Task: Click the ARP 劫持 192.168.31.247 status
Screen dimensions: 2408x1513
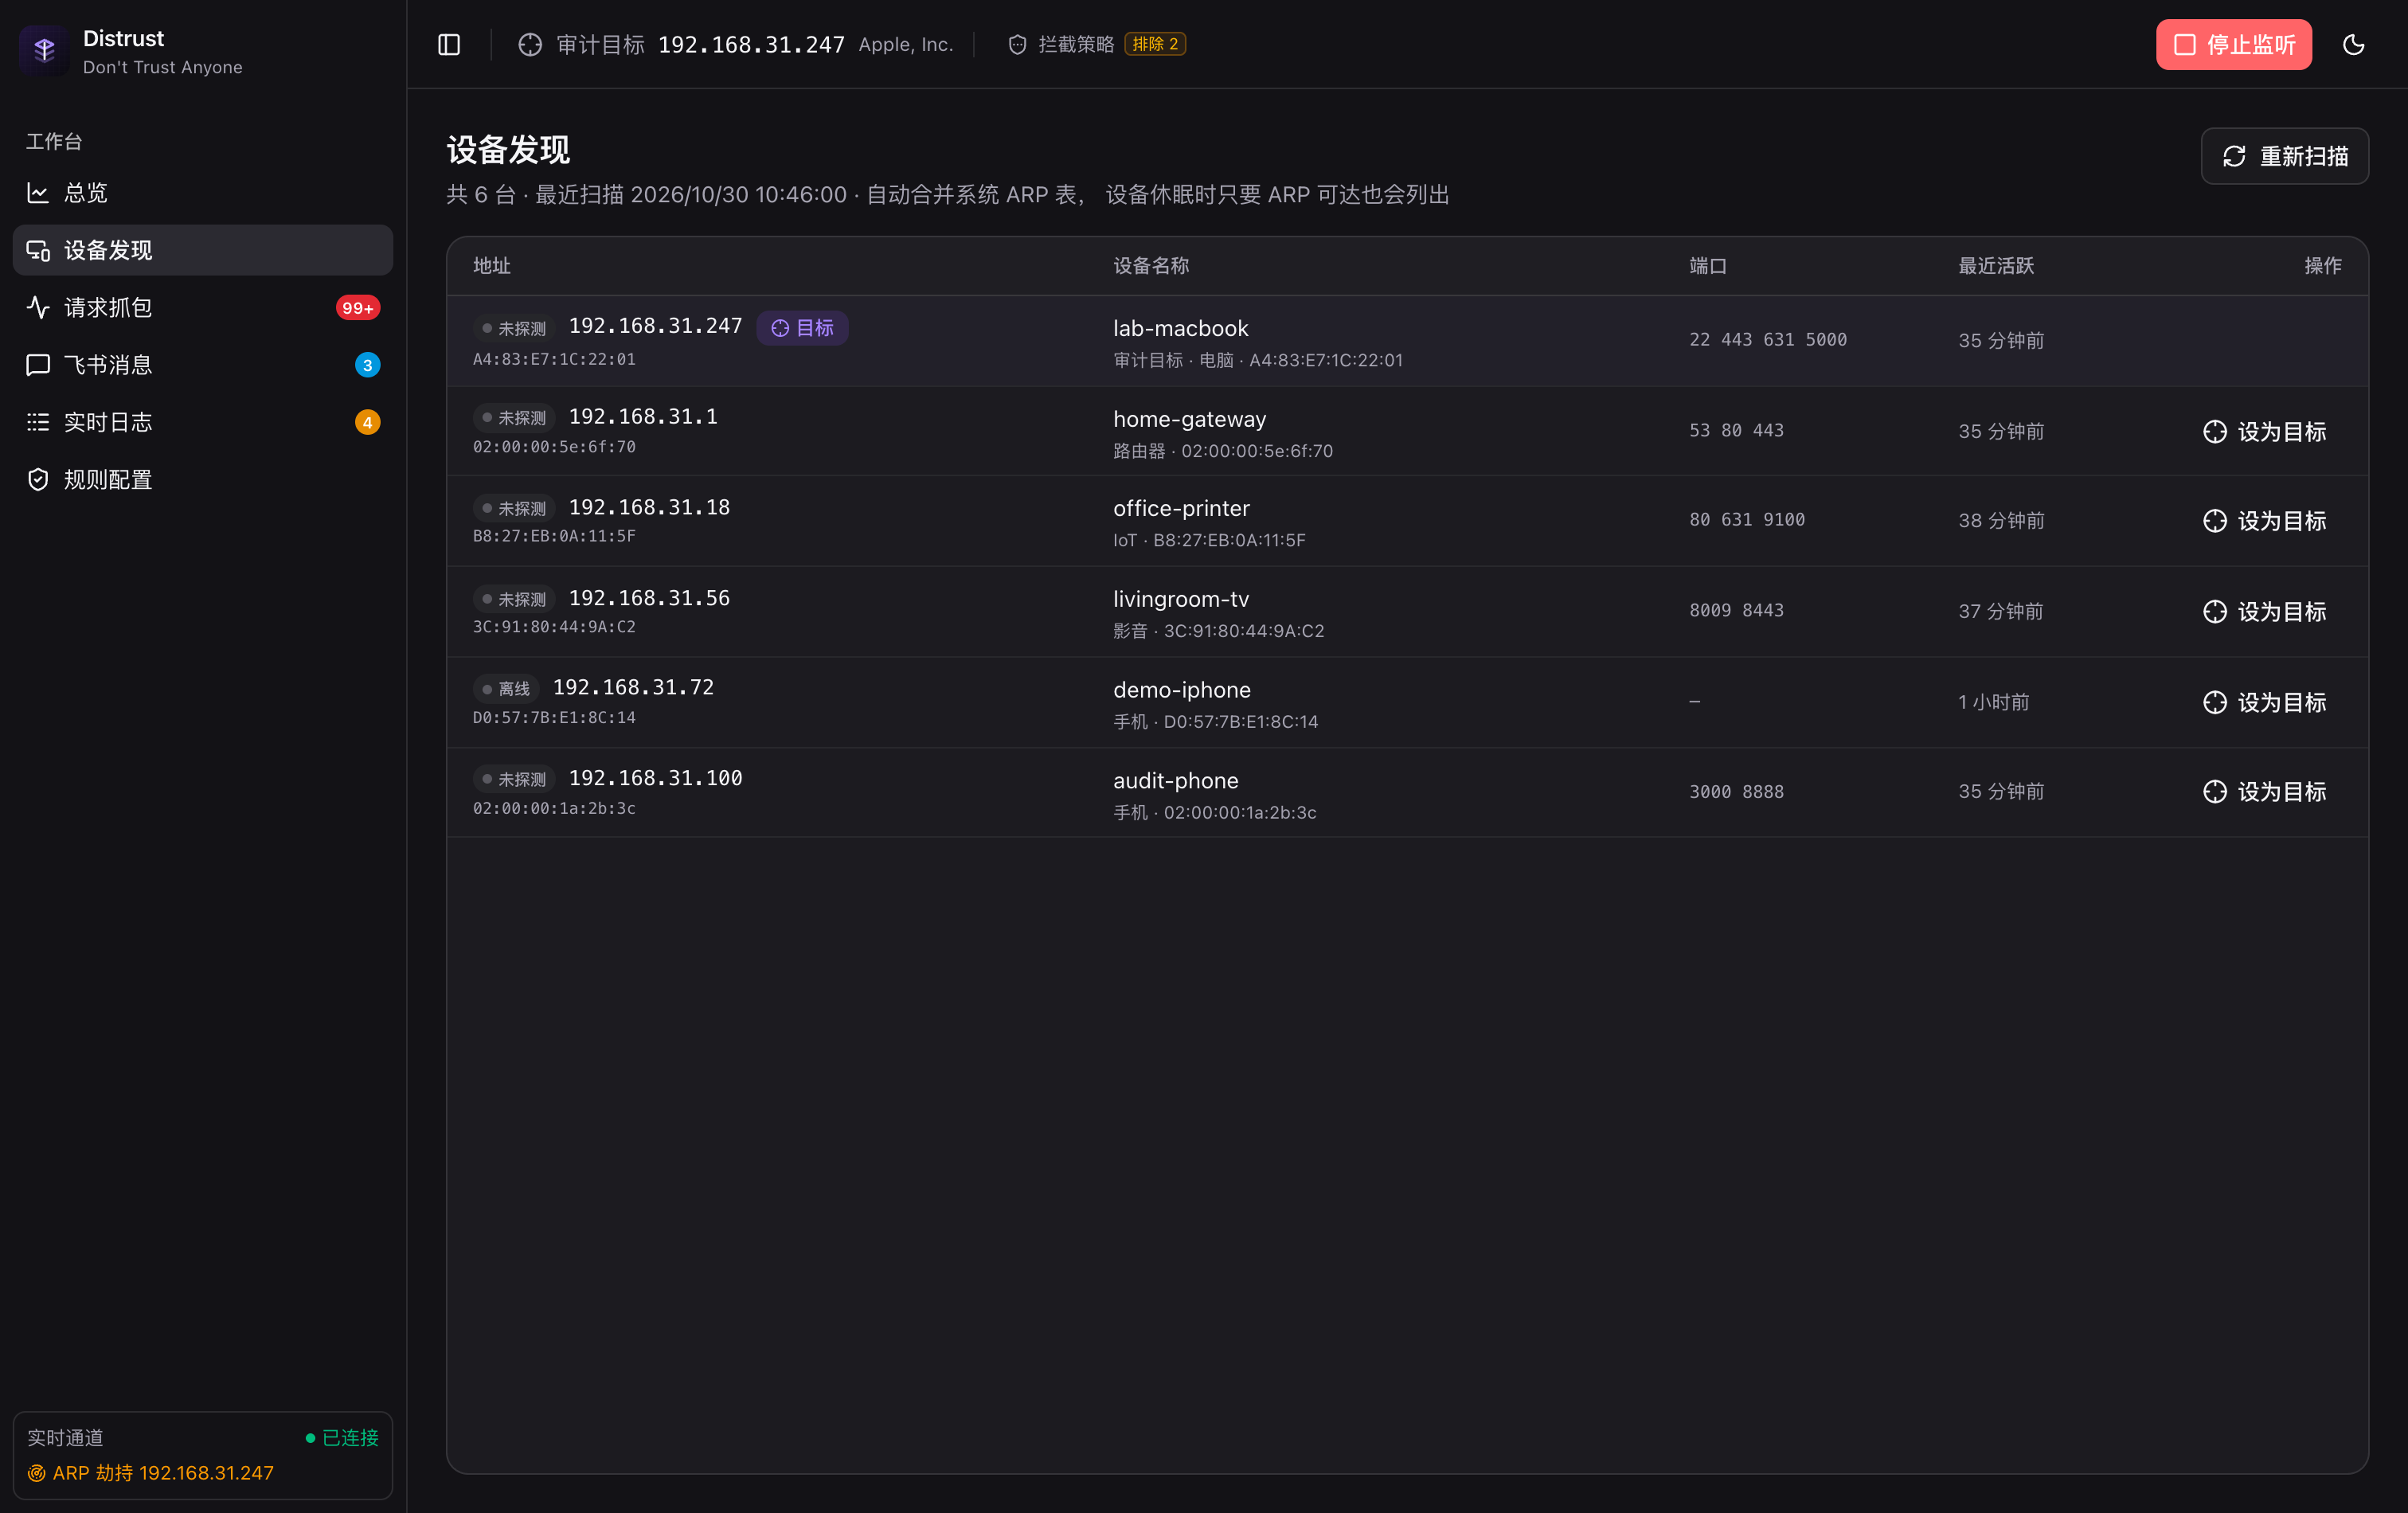Action: 151,1472
